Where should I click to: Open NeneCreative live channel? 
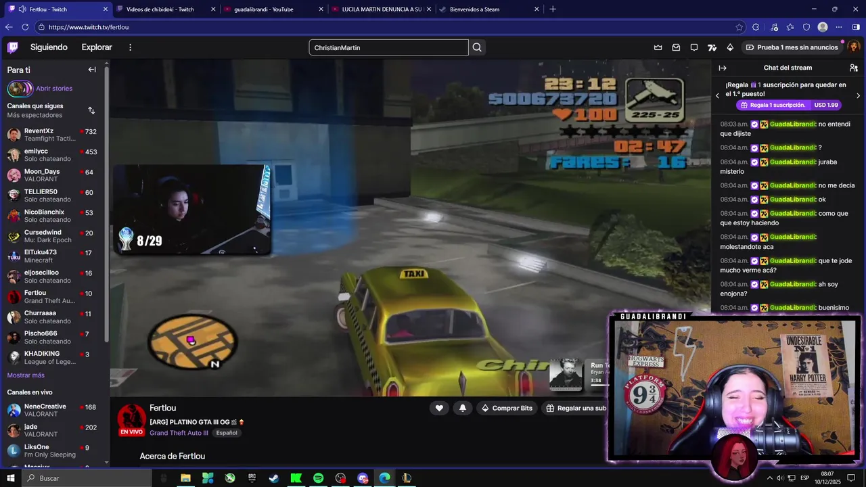(x=54, y=410)
